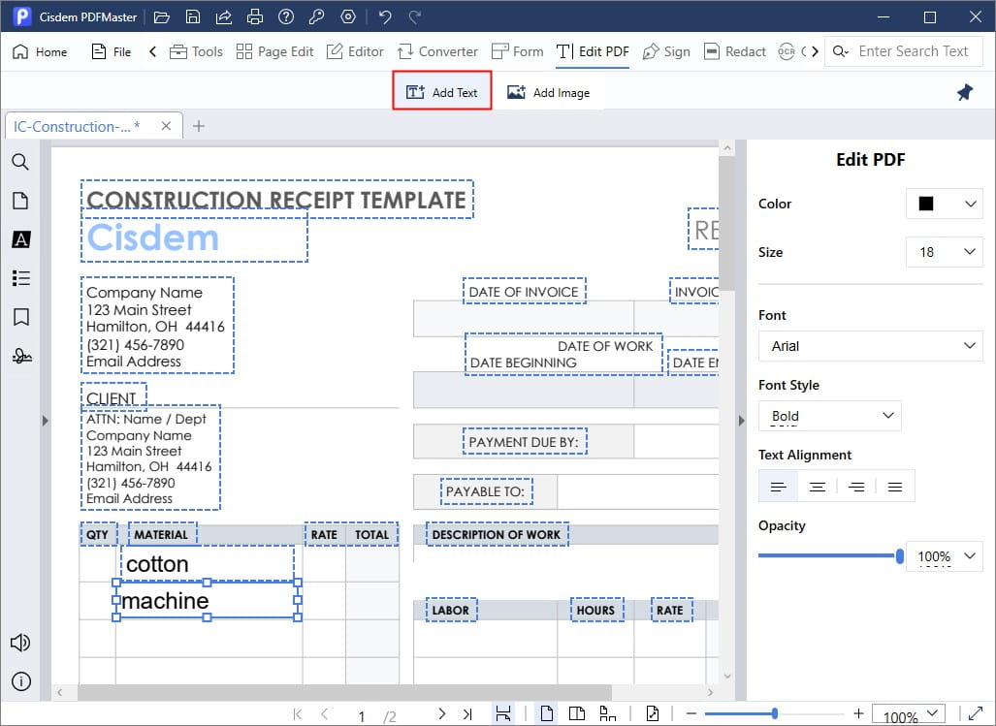Click the current page number field
The image size is (996, 726).
pos(362,716)
